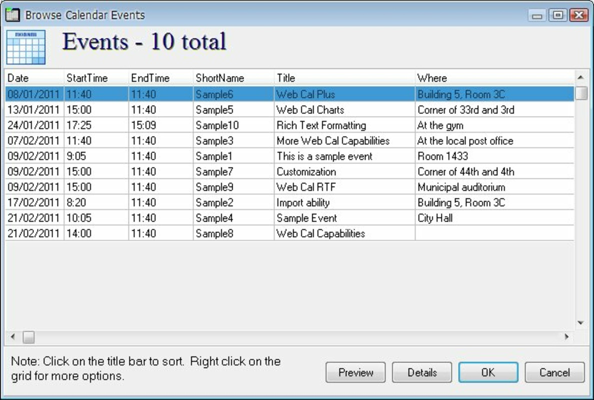
Task: Select the Sample8 cell
Action: pos(233,234)
